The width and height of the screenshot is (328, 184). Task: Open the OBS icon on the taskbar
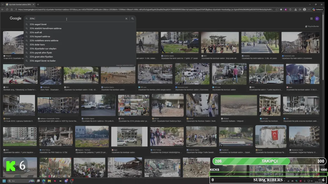tap(72, 181)
